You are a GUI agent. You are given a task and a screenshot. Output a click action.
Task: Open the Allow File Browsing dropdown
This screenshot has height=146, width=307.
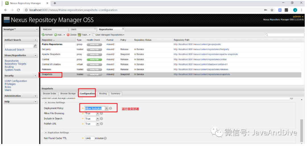point(98,114)
